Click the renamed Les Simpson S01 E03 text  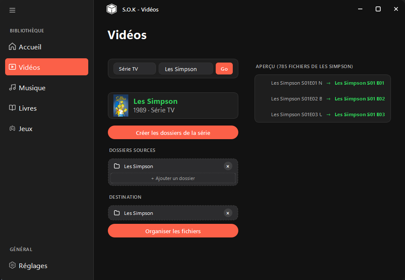tap(359, 114)
